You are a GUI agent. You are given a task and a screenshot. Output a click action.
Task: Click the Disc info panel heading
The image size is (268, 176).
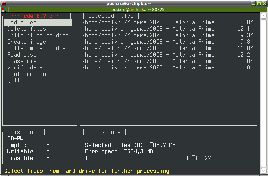25,132
